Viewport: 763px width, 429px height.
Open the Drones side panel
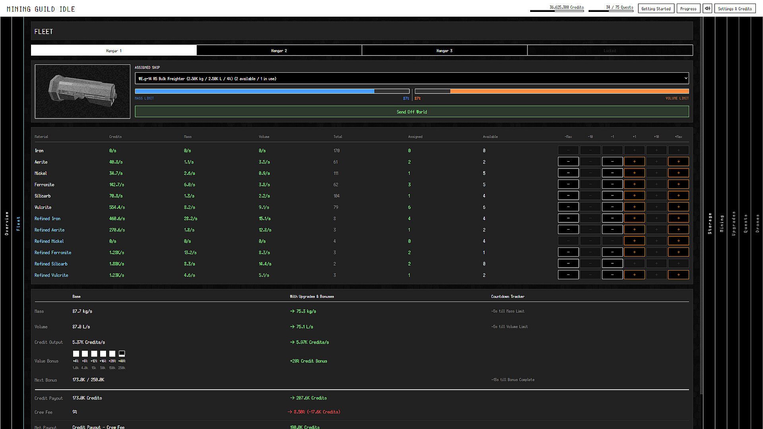point(757,223)
